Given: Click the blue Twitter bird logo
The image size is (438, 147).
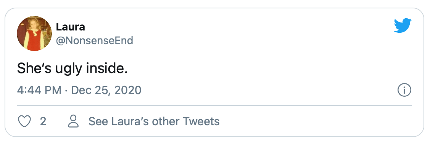Looking at the screenshot, I should point(403,26).
